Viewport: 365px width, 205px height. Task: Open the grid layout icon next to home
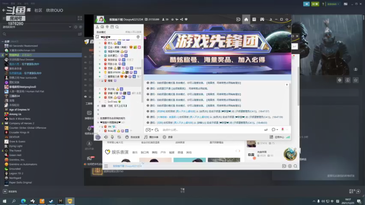point(254,20)
